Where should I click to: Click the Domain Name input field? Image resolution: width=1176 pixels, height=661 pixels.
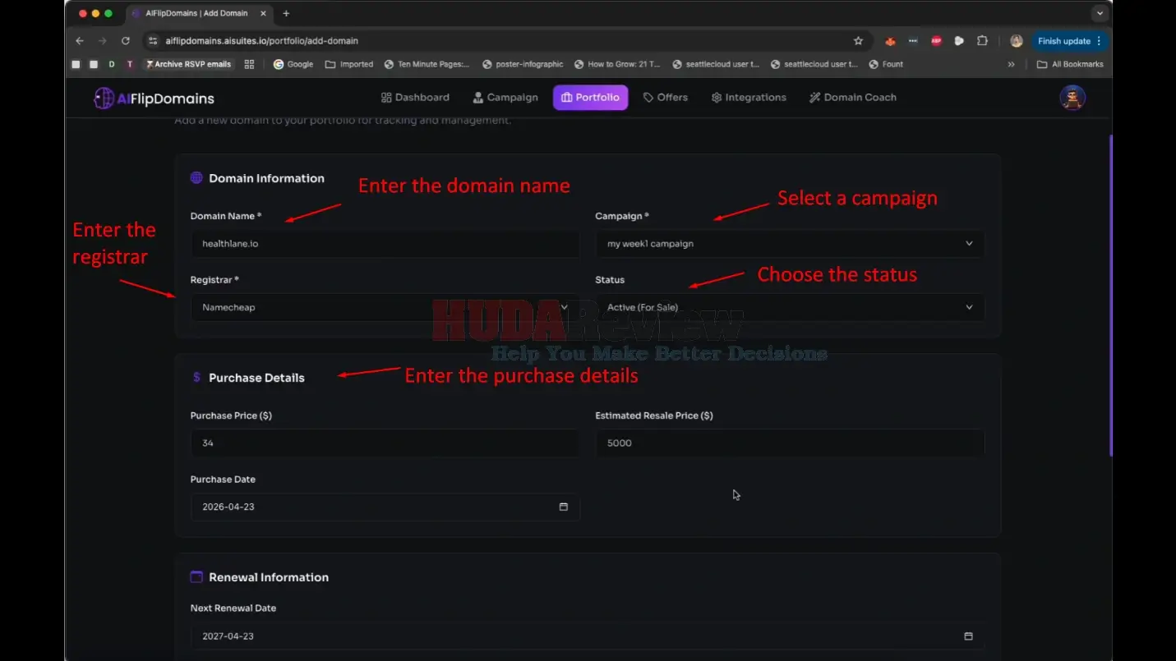pos(385,244)
